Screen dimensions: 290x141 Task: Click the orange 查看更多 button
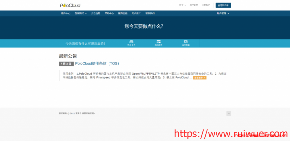[x=200, y=78]
